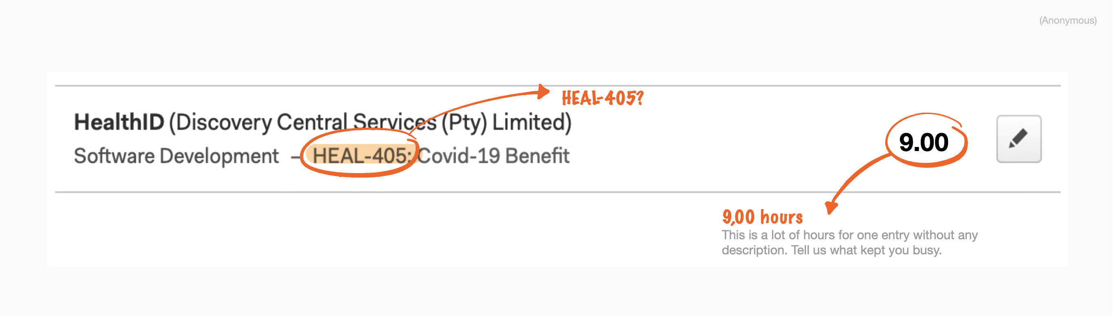
Task: Click the word Limited in the client name
Action: coord(532,122)
